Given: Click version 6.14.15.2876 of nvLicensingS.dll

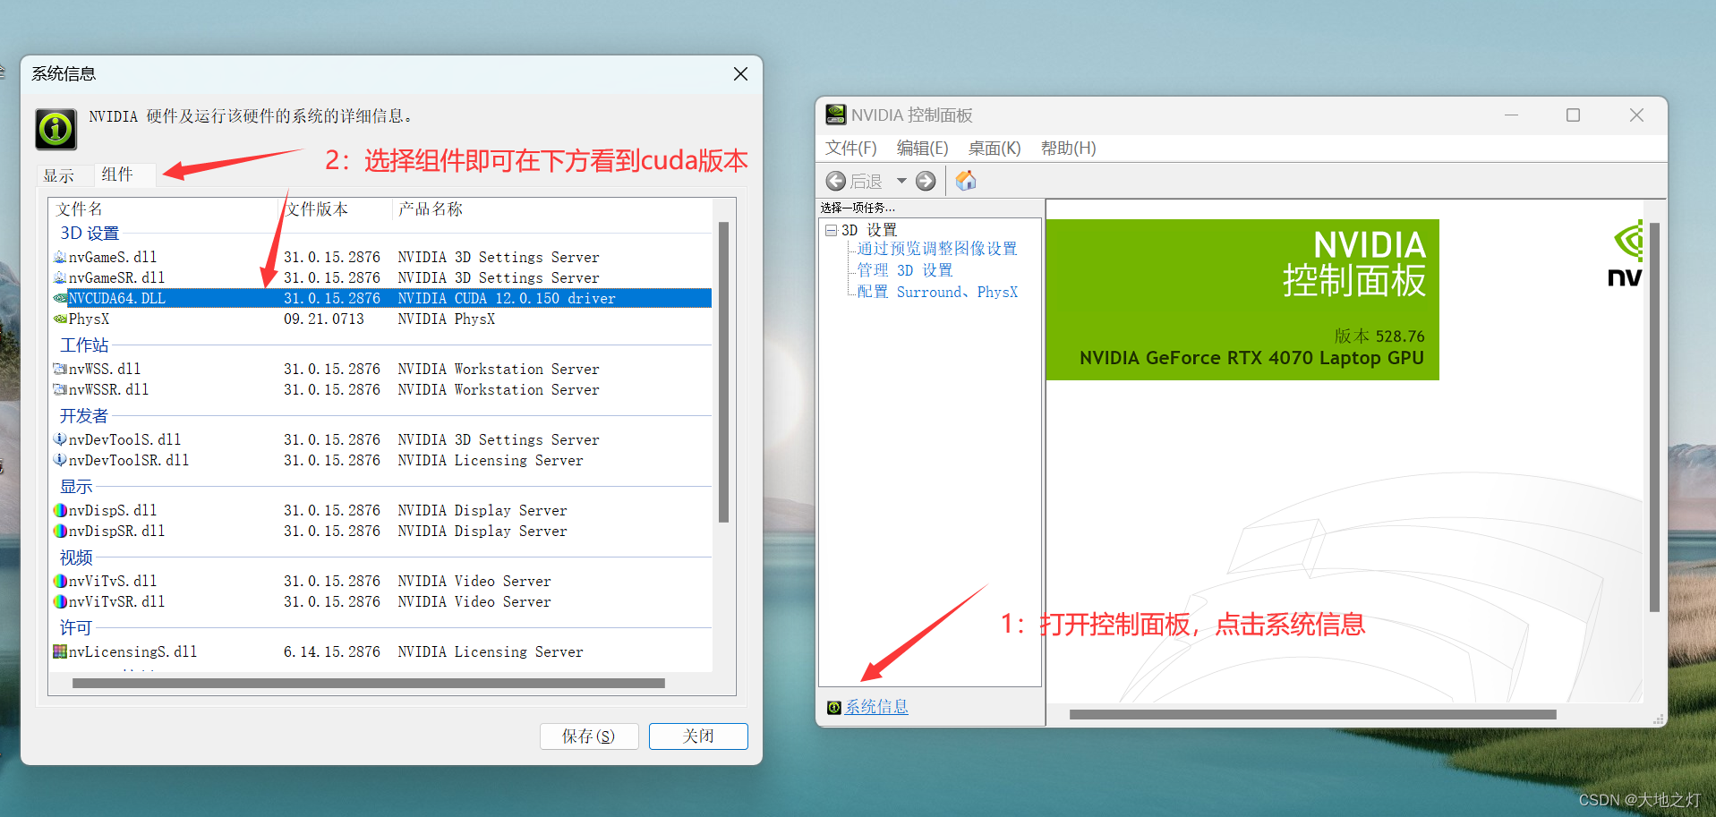Looking at the screenshot, I should pyautogui.click(x=332, y=651).
